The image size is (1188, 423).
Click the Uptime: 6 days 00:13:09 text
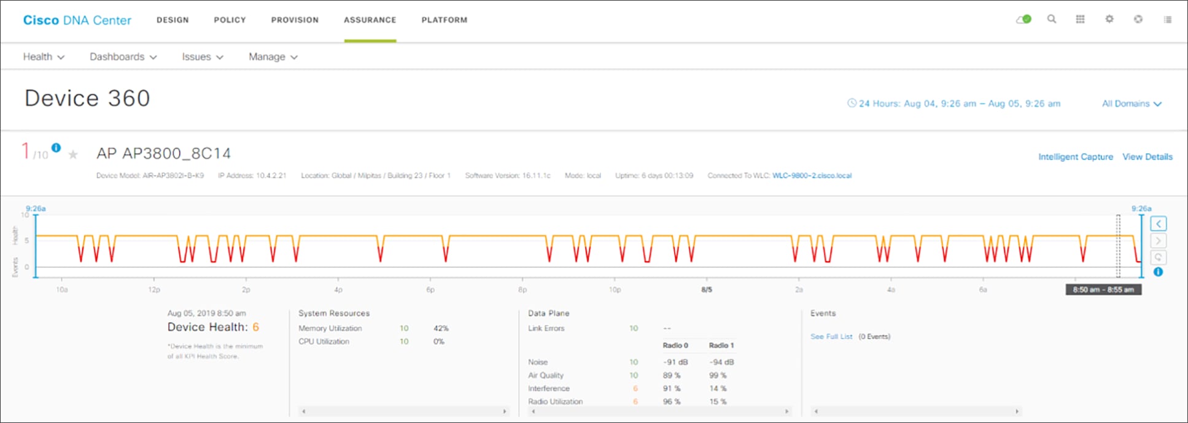click(654, 175)
